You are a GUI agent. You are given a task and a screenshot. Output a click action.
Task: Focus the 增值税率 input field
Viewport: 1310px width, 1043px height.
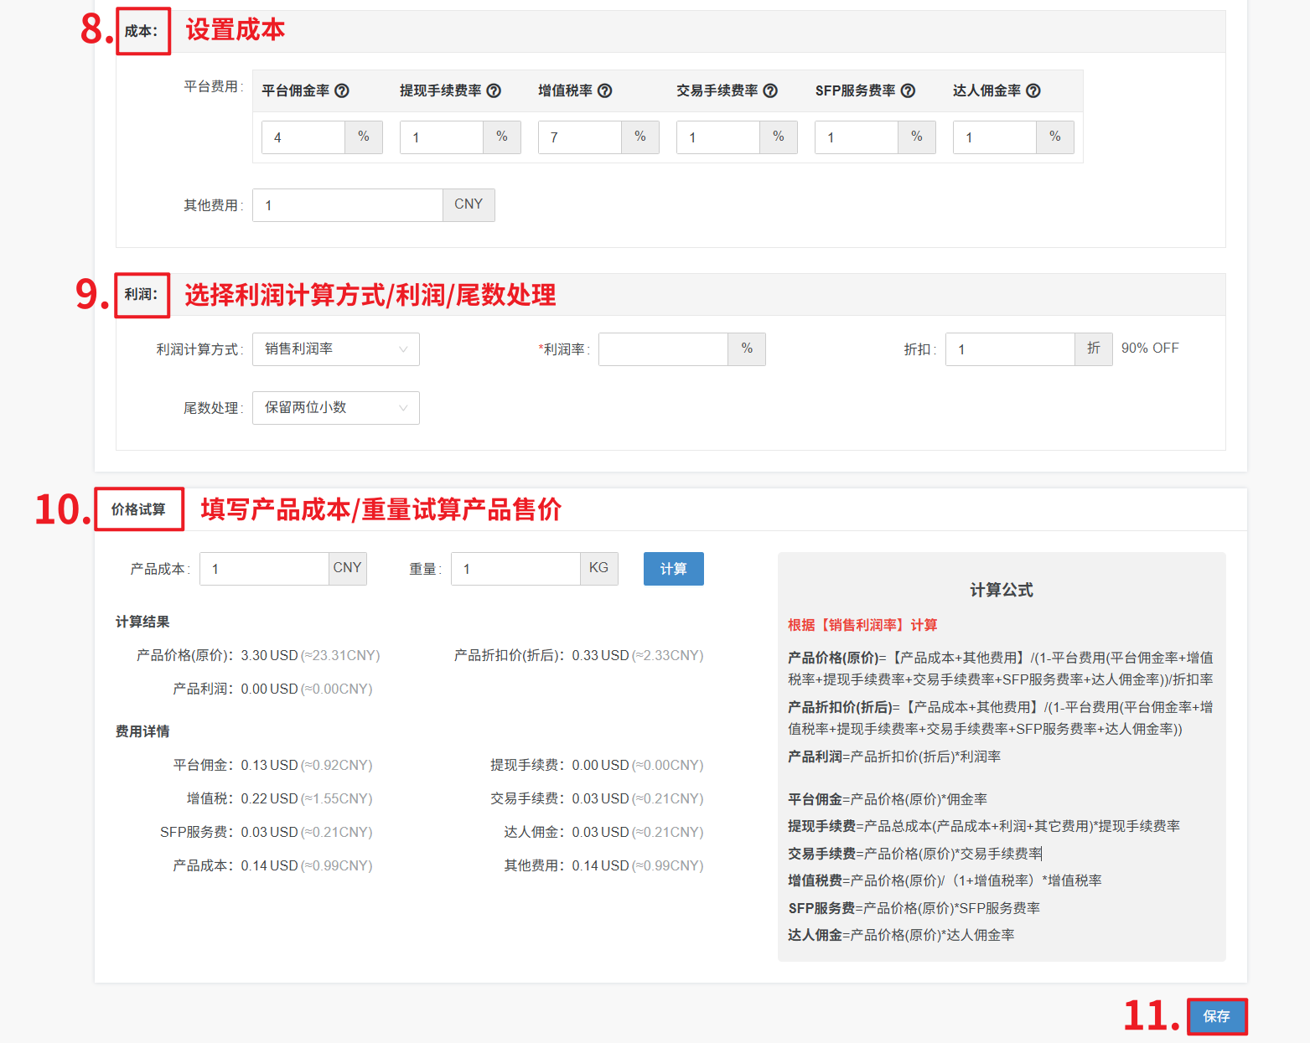(580, 137)
